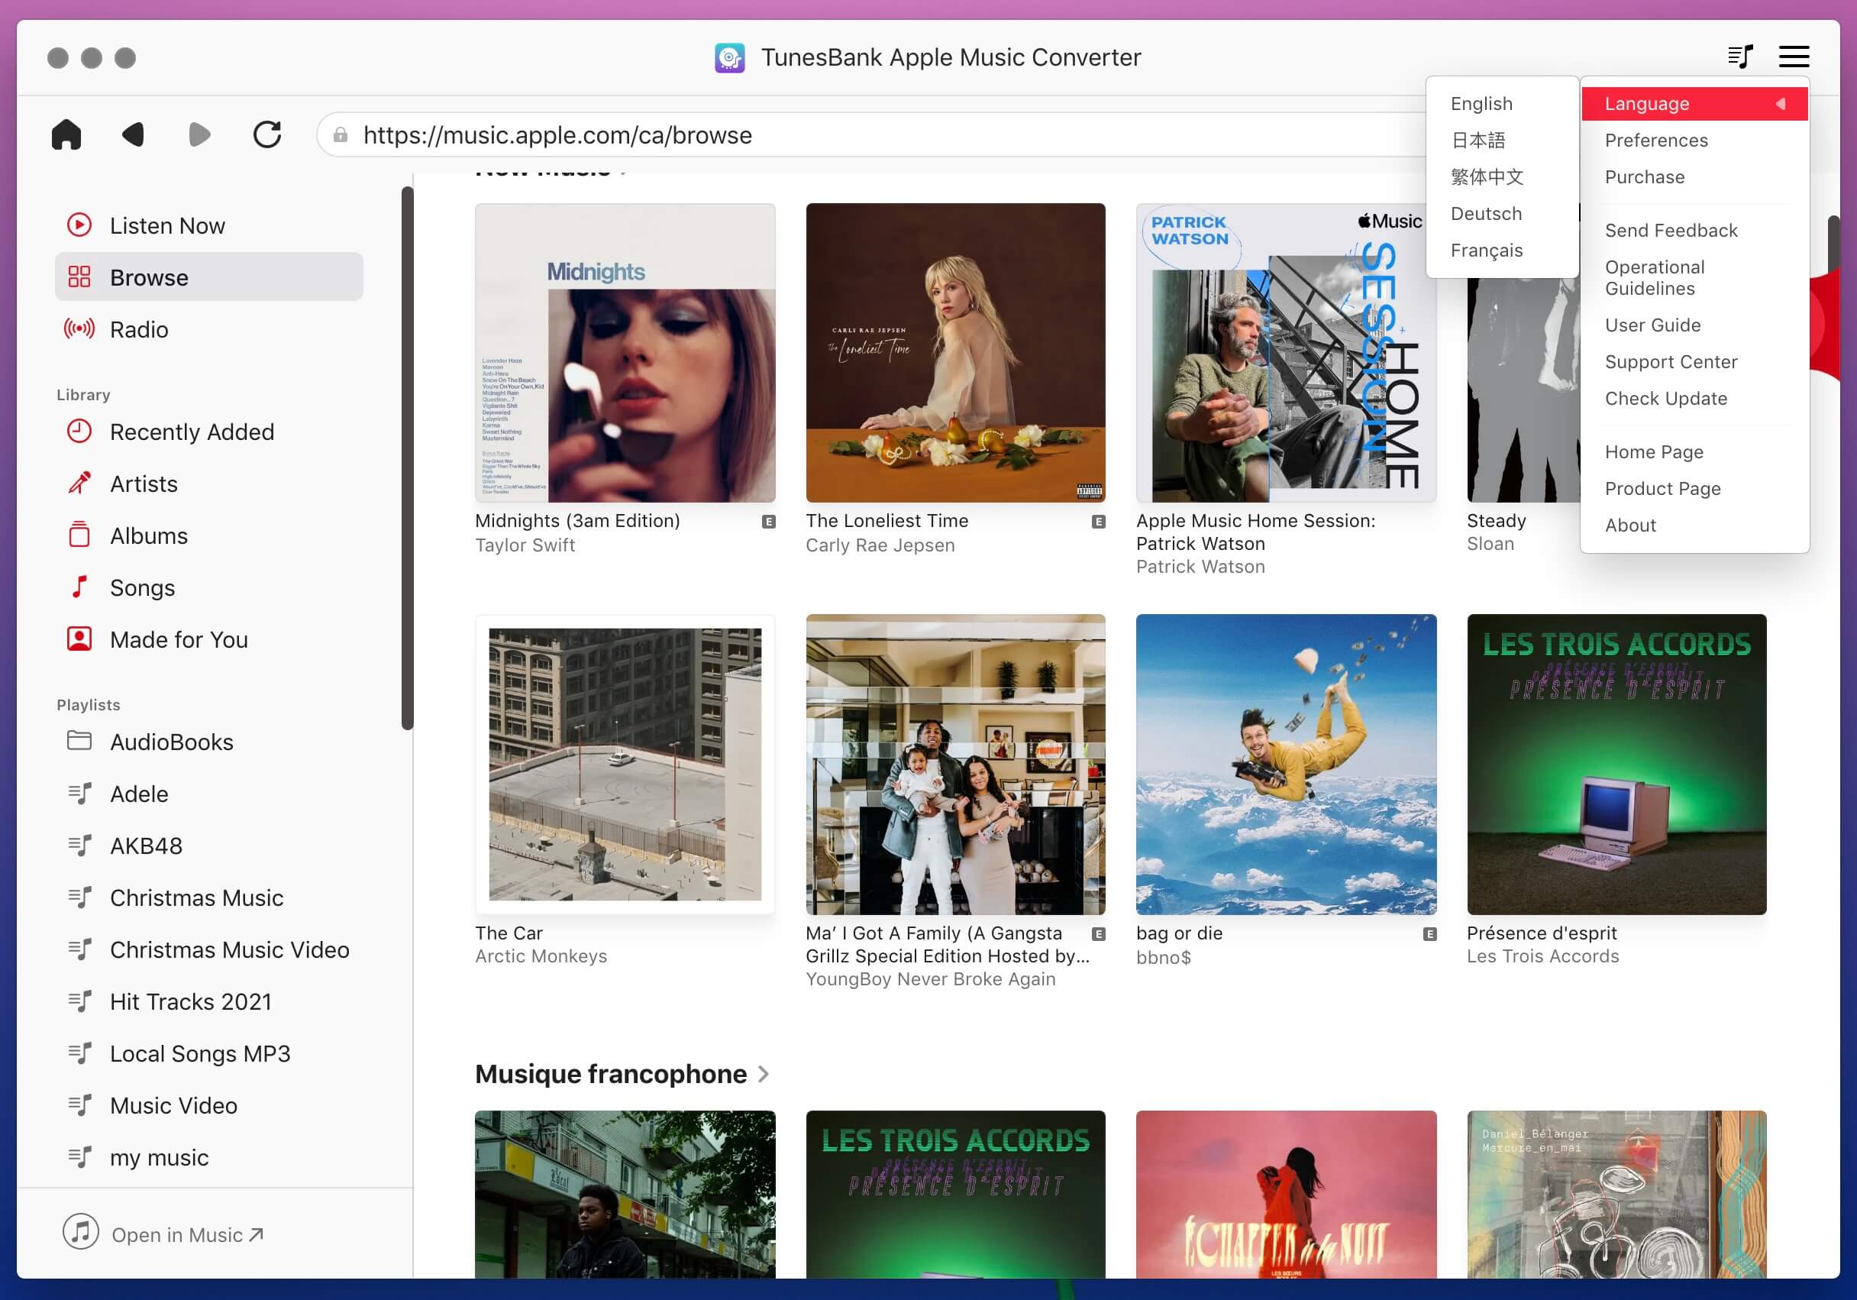1857x1300 pixels.
Task: Click the Open in Music link
Action: [x=163, y=1234]
